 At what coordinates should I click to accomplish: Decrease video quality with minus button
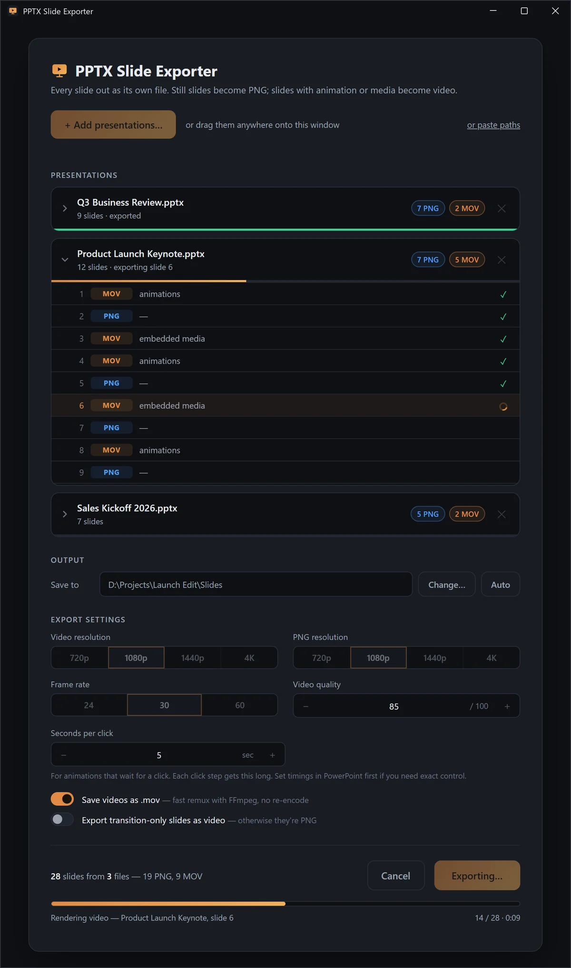point(306,706)
